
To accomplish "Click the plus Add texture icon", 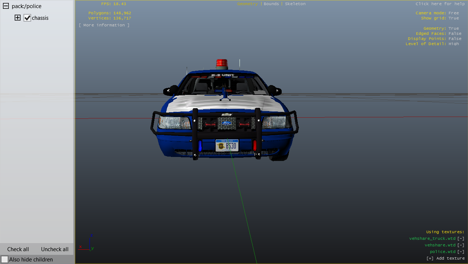I will coord(430,258).
